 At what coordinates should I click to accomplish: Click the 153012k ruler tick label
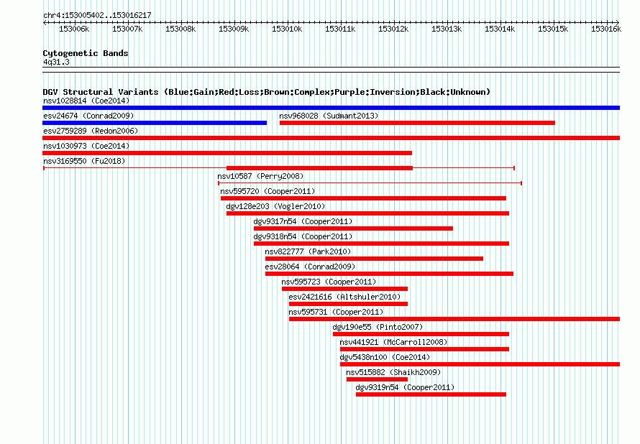(393, 29)
